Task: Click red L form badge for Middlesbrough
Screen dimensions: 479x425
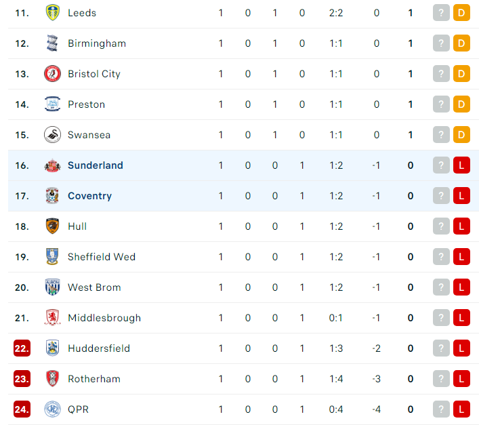Action: click(461, 318)
